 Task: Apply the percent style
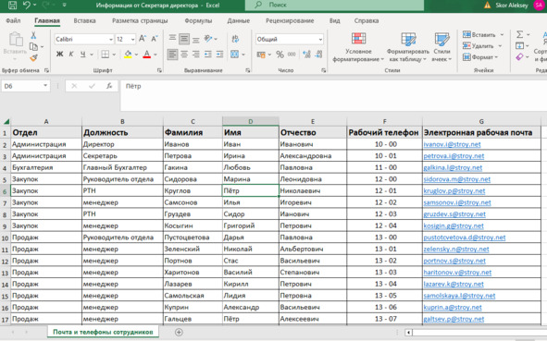click(280, 54)
